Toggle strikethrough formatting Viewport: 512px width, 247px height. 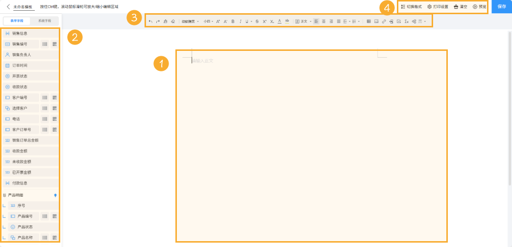(x=257, y=22)
